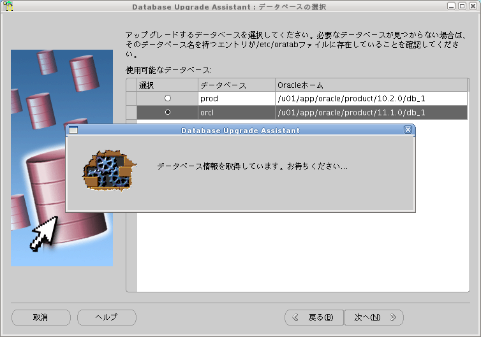481x337 pixels.
Task: Click the gears icon in progress dialog
Action: click(110, 170)
